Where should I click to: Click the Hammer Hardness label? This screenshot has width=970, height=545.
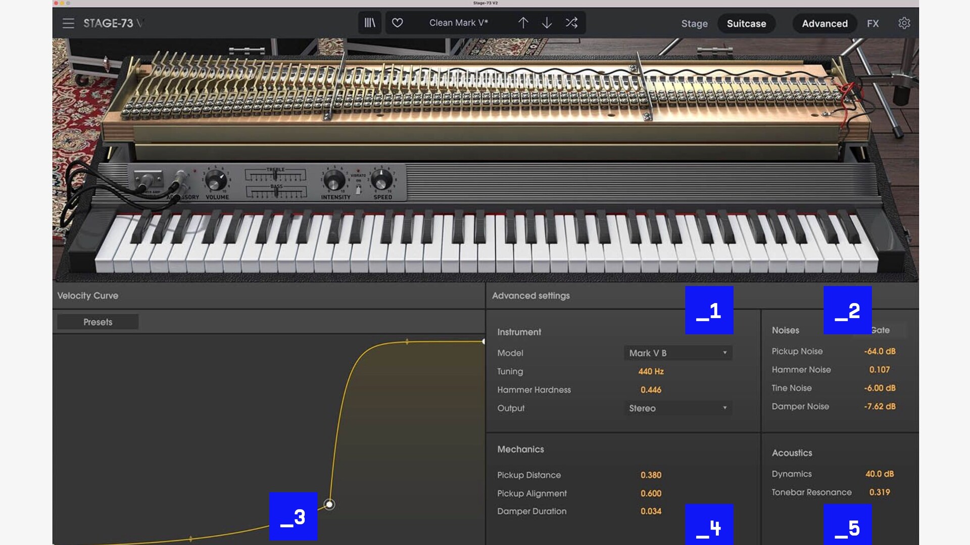click(533, 390)
